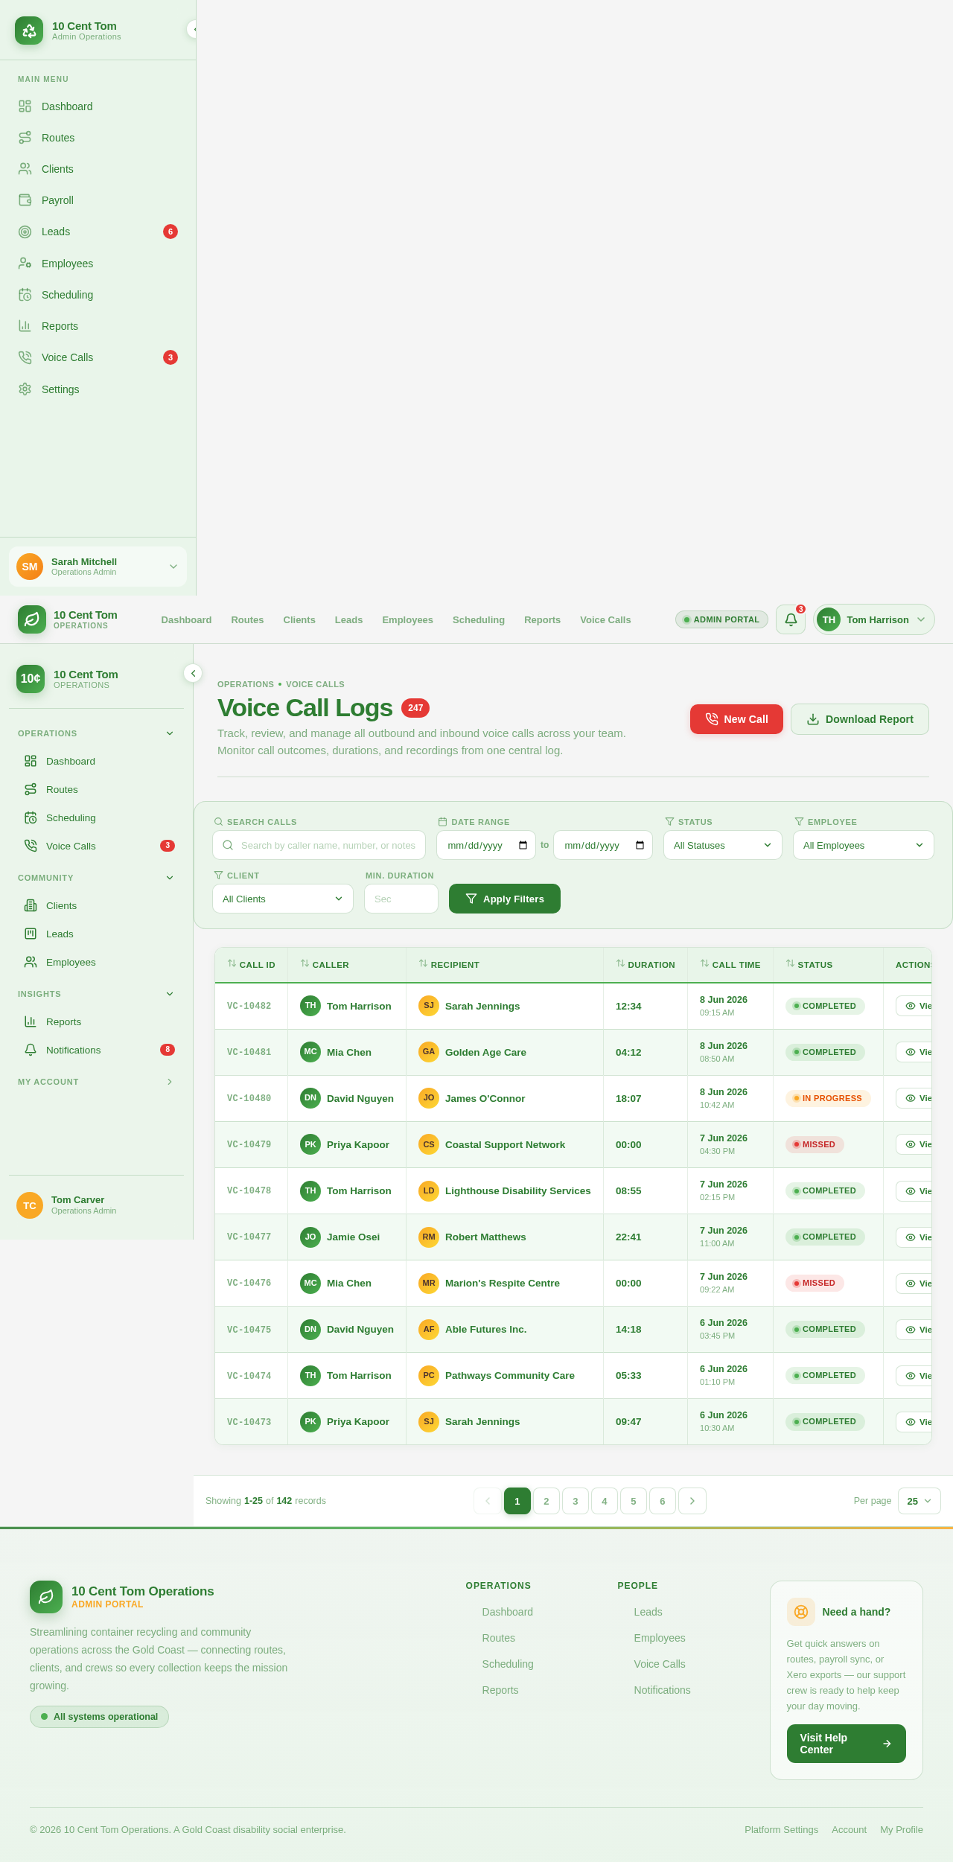This screenshot has height=1862, width=953.
Task: Click the Scheduling calendar icon under Operations
Action: (31, 817)
